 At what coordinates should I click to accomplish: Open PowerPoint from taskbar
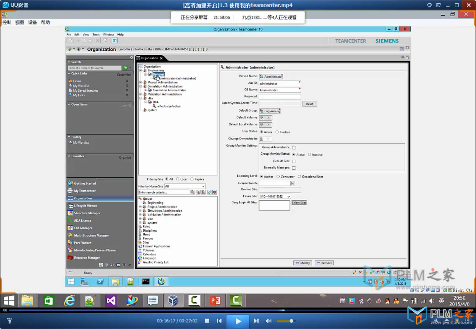click(x=215, y=300)
